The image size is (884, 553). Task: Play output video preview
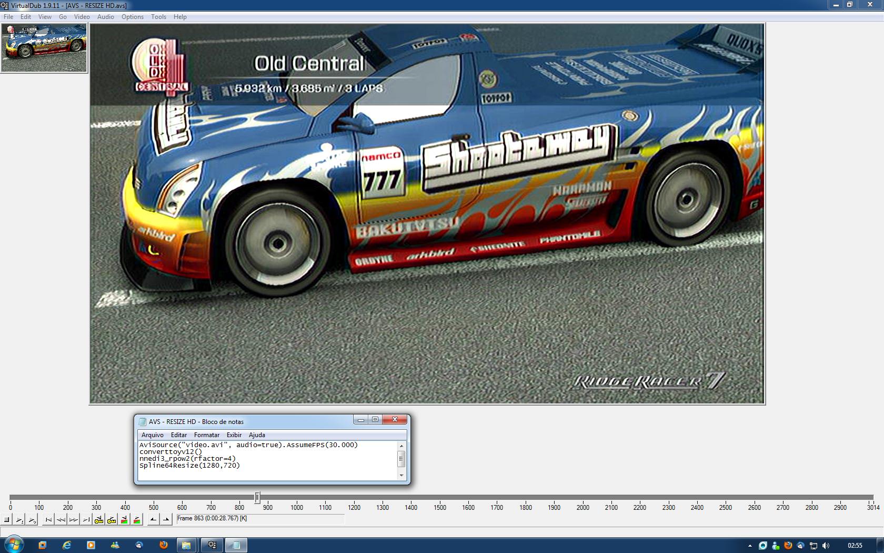[32, 520]
